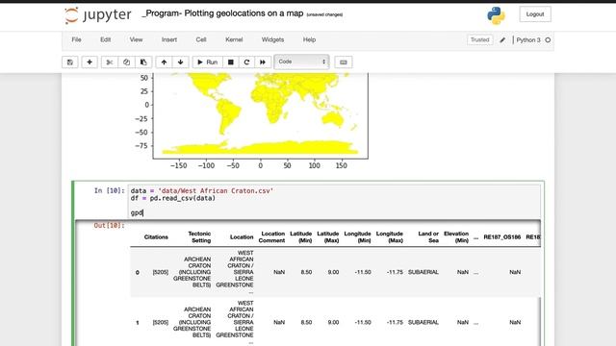The width and height of the screenshot is (616, 346).
Task: Open the command palette keyboard icon
Action: coord(344,62)
